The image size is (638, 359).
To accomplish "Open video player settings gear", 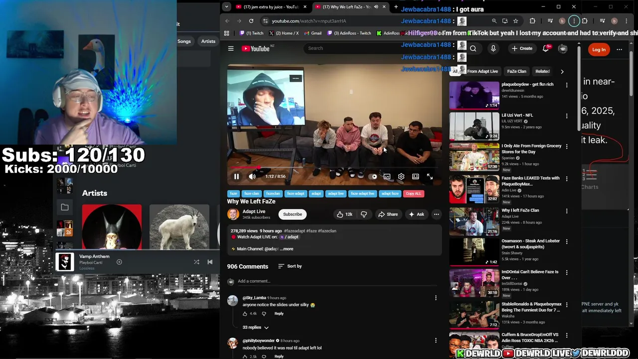I will point(401,177).
